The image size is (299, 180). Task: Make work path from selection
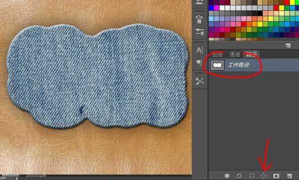(x=264, y=176)
